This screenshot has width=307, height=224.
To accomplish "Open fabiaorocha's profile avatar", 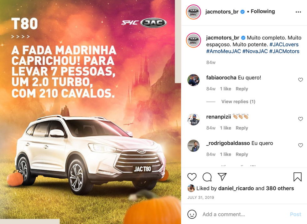I will (194, 80).
